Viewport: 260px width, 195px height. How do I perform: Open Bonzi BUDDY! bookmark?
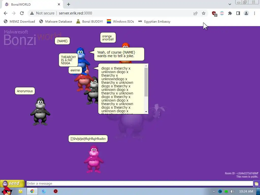[90, 22]
